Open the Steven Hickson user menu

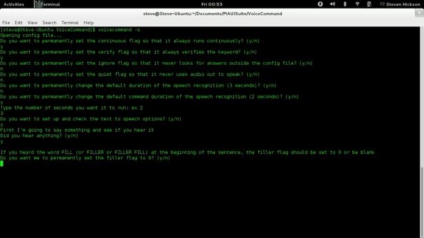400,5
